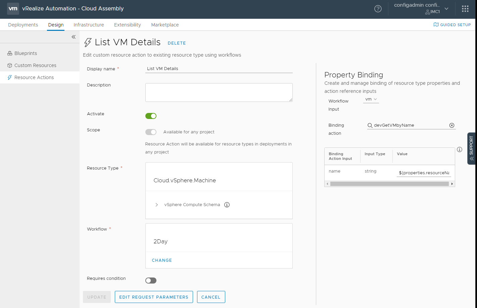Viewport: 477px width, 308px height.
Task: Click the binding table horizontal scrollbar
Action: pyautogui.click(x=389, y=184)
